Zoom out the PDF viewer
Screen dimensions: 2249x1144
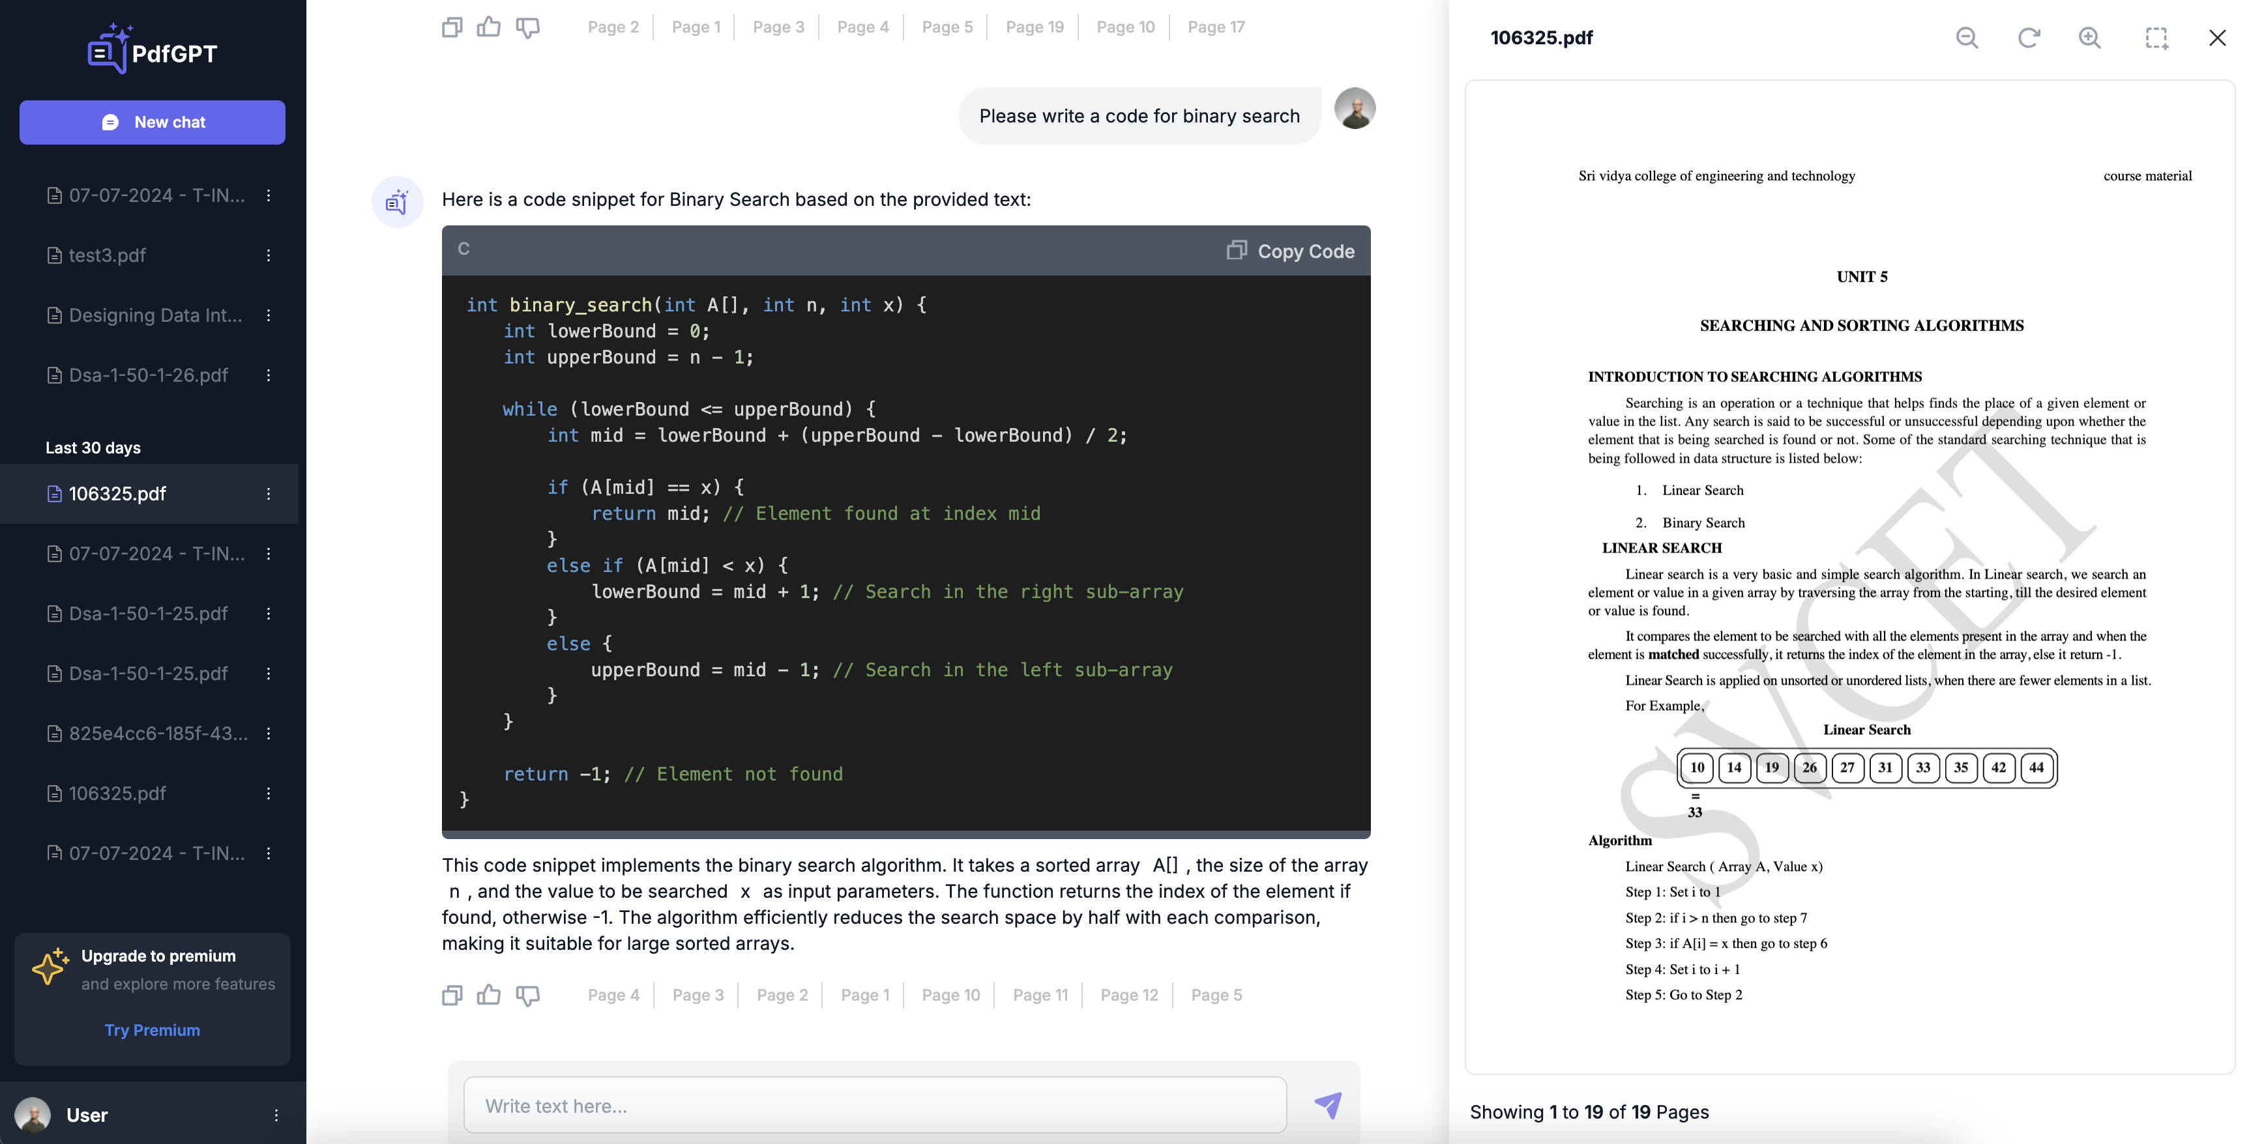[1966, 38]
